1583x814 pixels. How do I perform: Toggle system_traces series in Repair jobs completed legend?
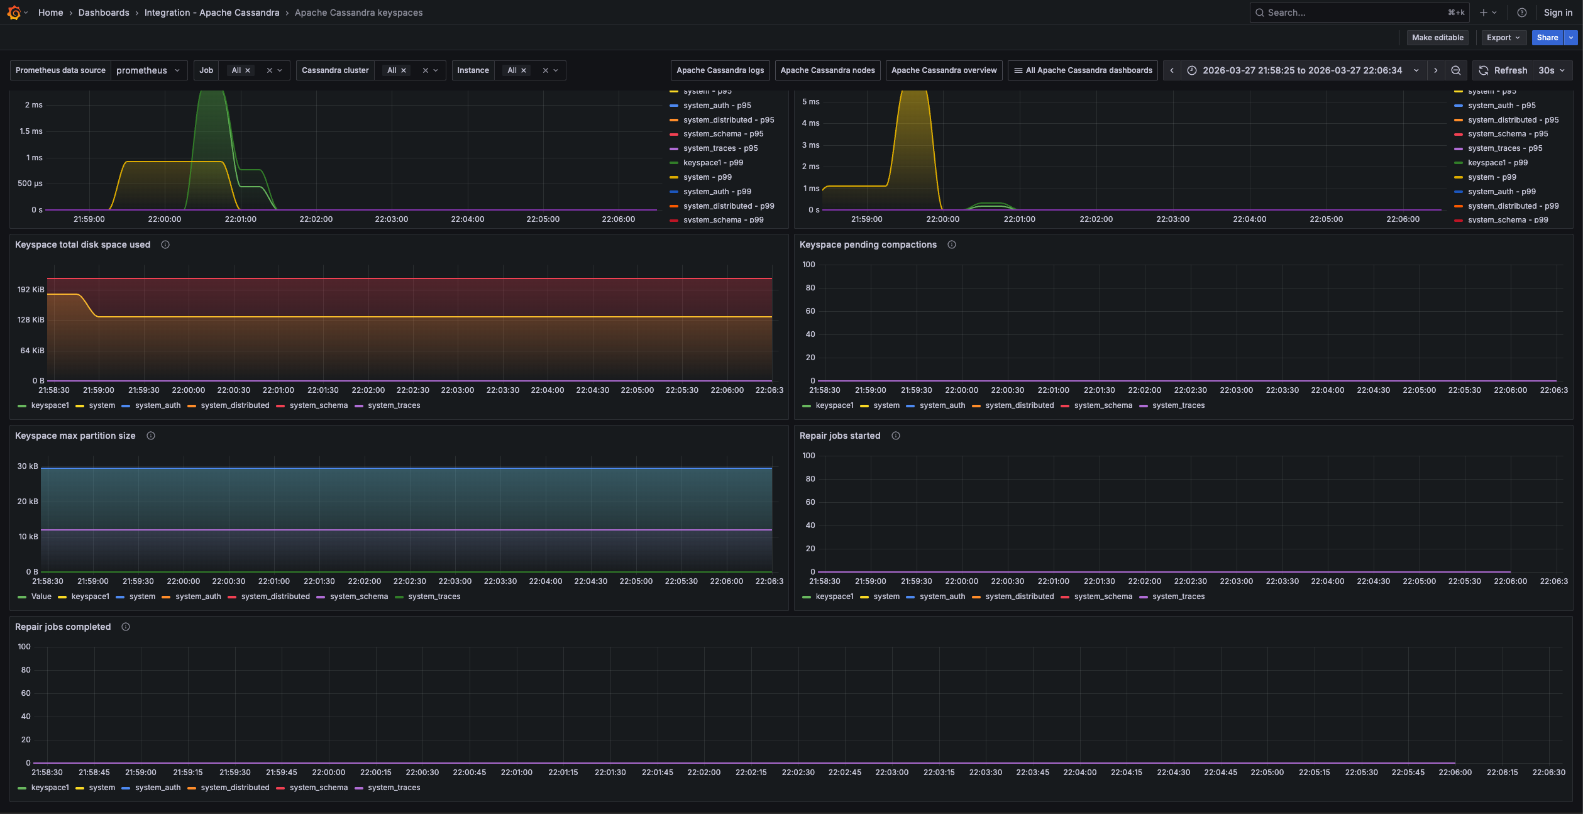(x=394, y=788)
